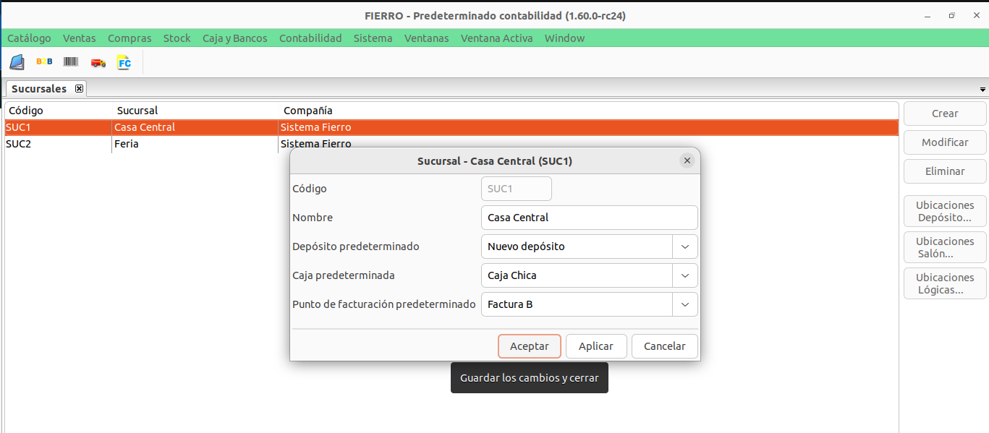989x433 pixels.
Task: Click the yellow FC invoice icon
Action: pos(124,63)
